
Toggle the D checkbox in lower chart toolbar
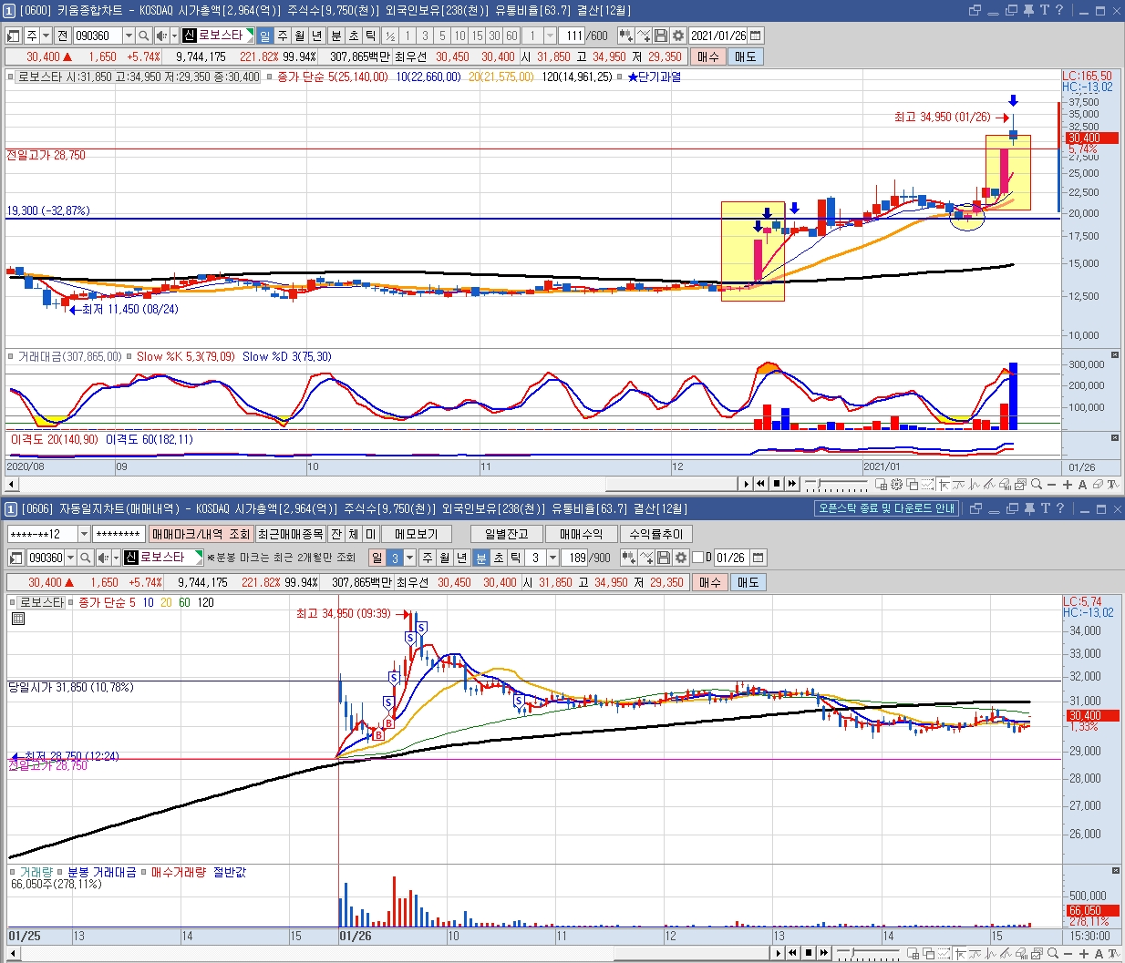click(698, 558)
